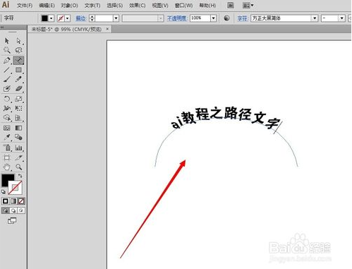Select the Rectangle tool
This screenshot has height=269, width=352.
(x=18, y=70)
